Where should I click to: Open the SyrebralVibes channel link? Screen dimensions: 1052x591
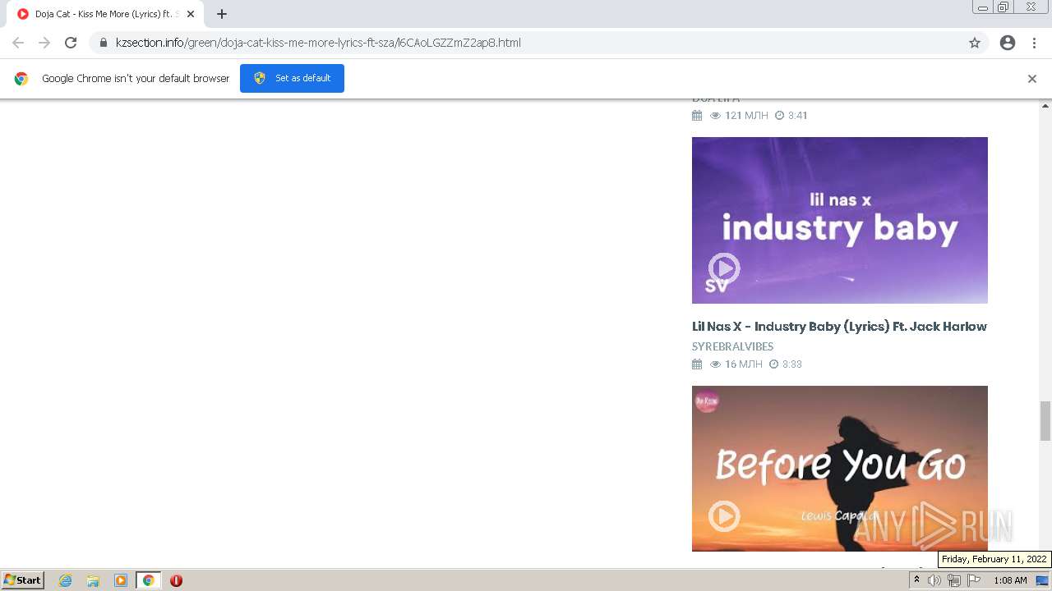click(732, 346)
